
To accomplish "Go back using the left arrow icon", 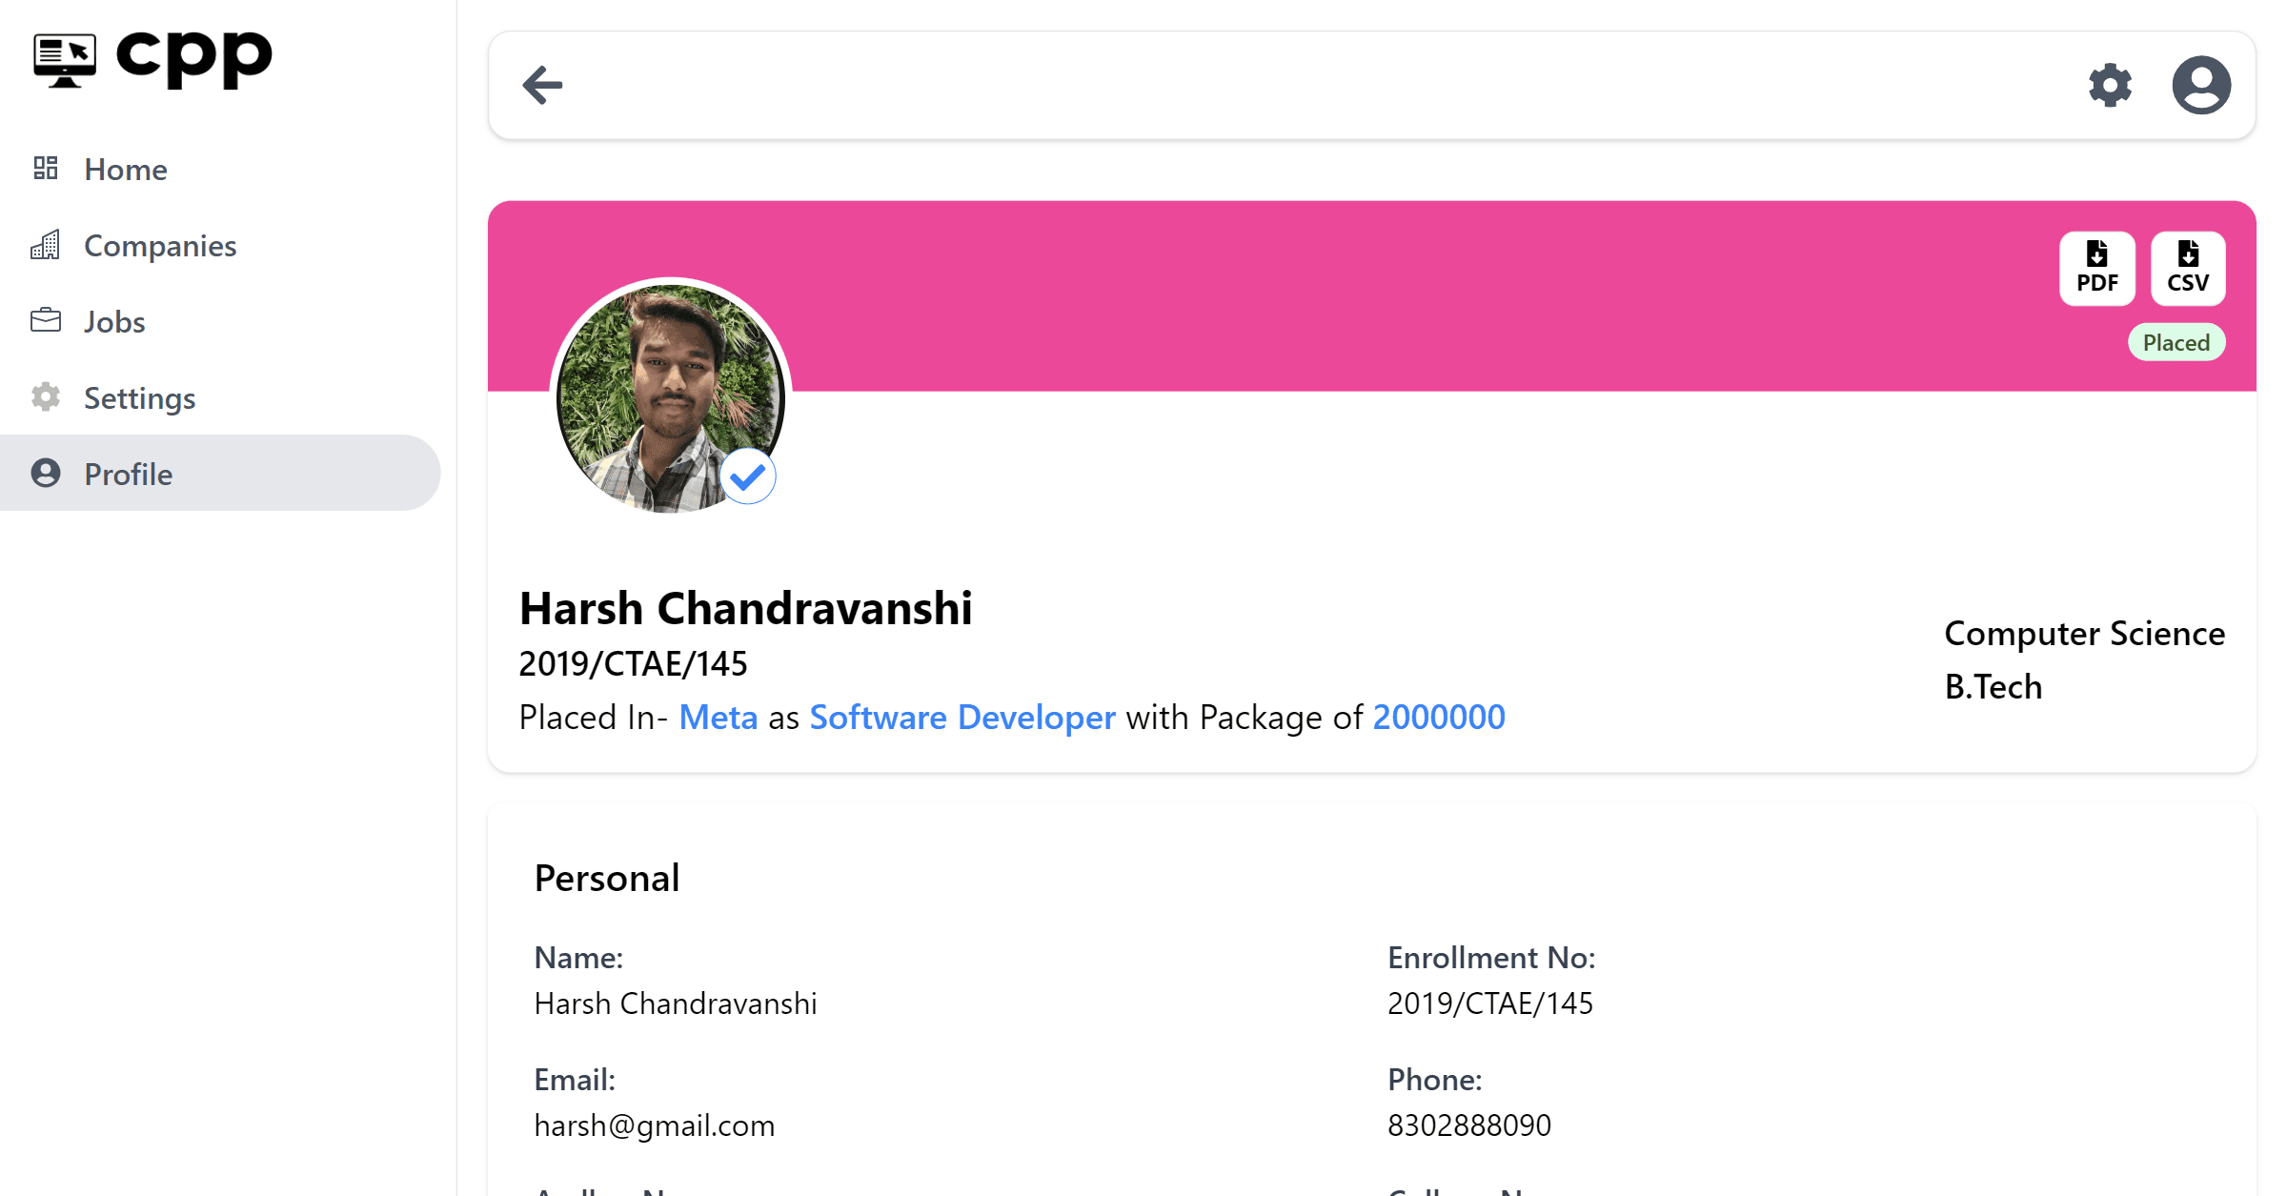I will 543,85.
